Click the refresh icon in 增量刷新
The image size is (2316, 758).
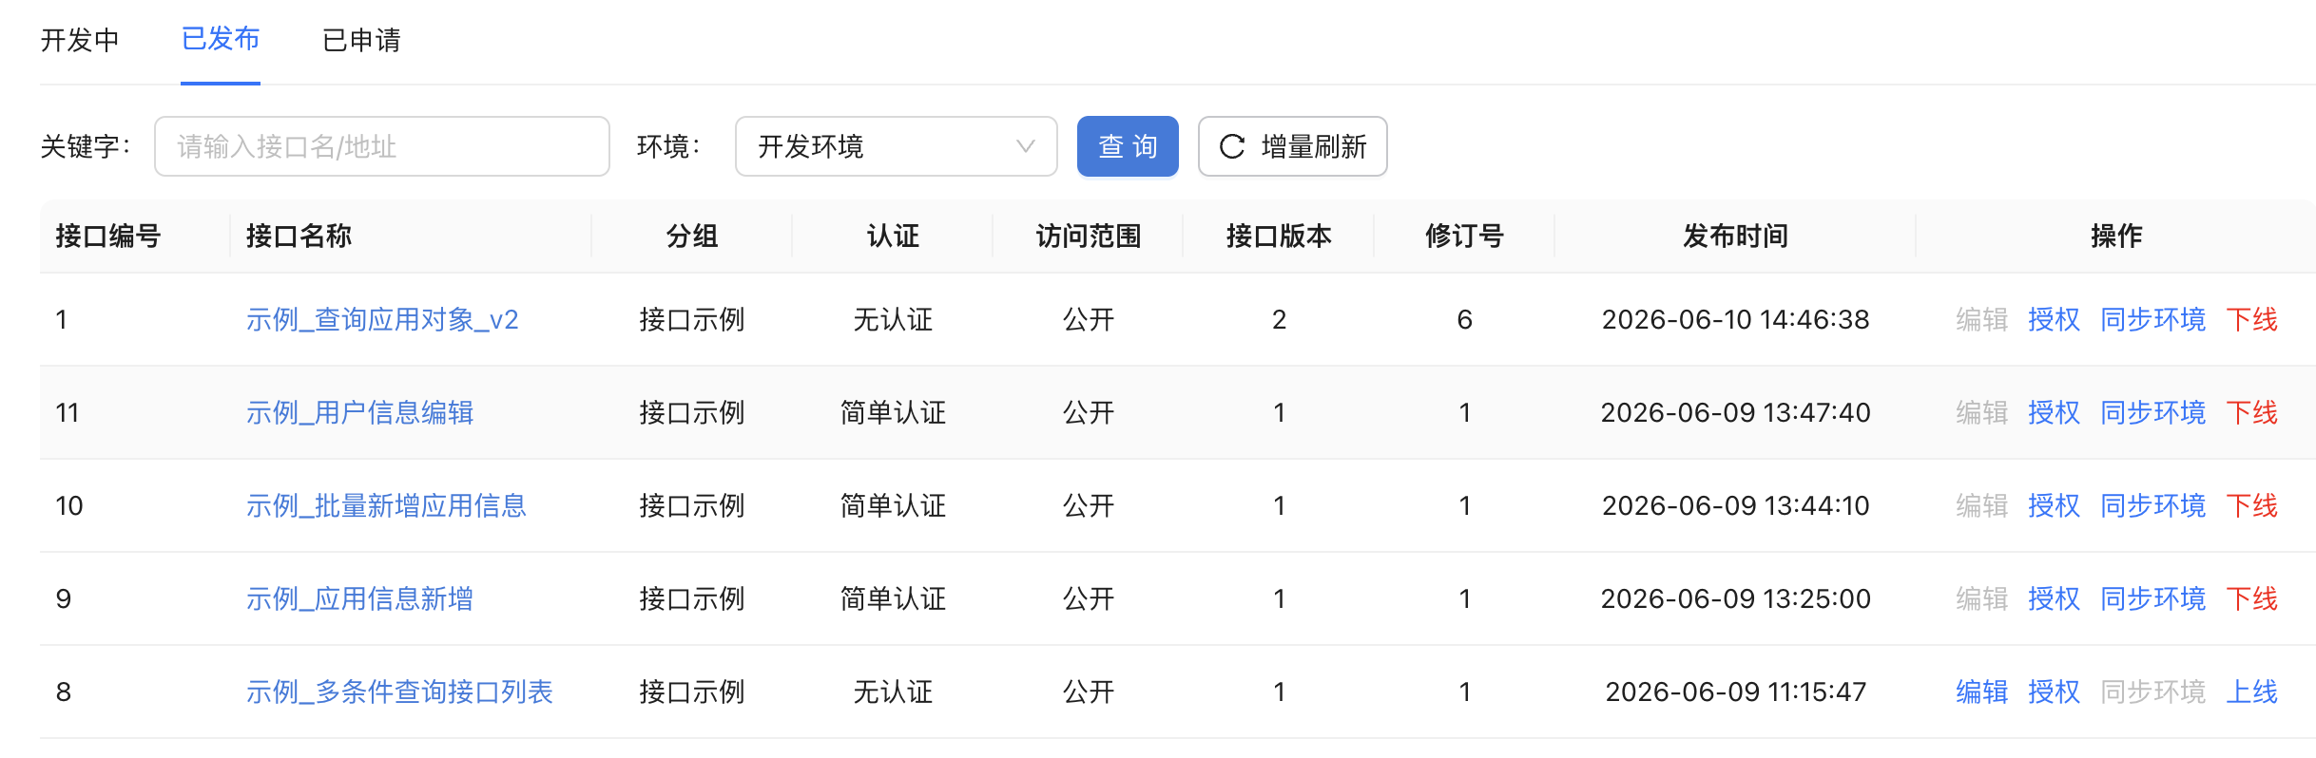1232,146
